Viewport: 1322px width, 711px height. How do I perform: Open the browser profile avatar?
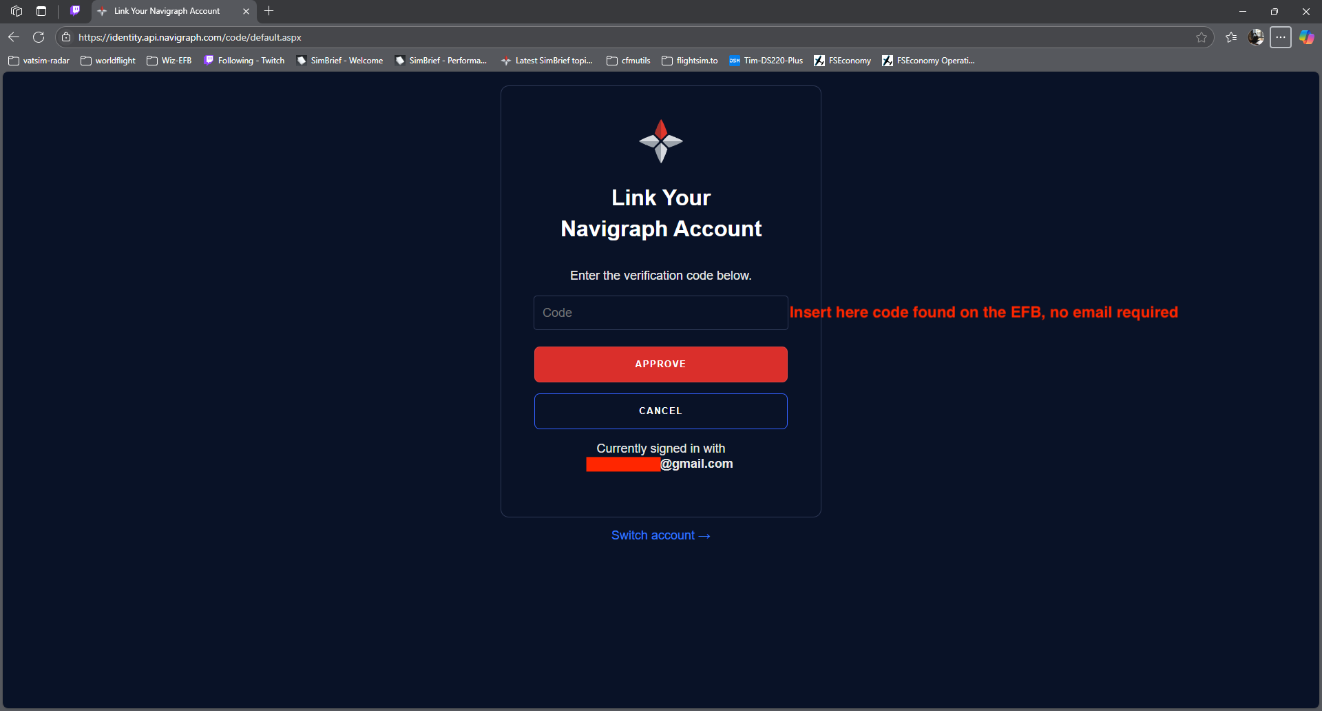1256,37
